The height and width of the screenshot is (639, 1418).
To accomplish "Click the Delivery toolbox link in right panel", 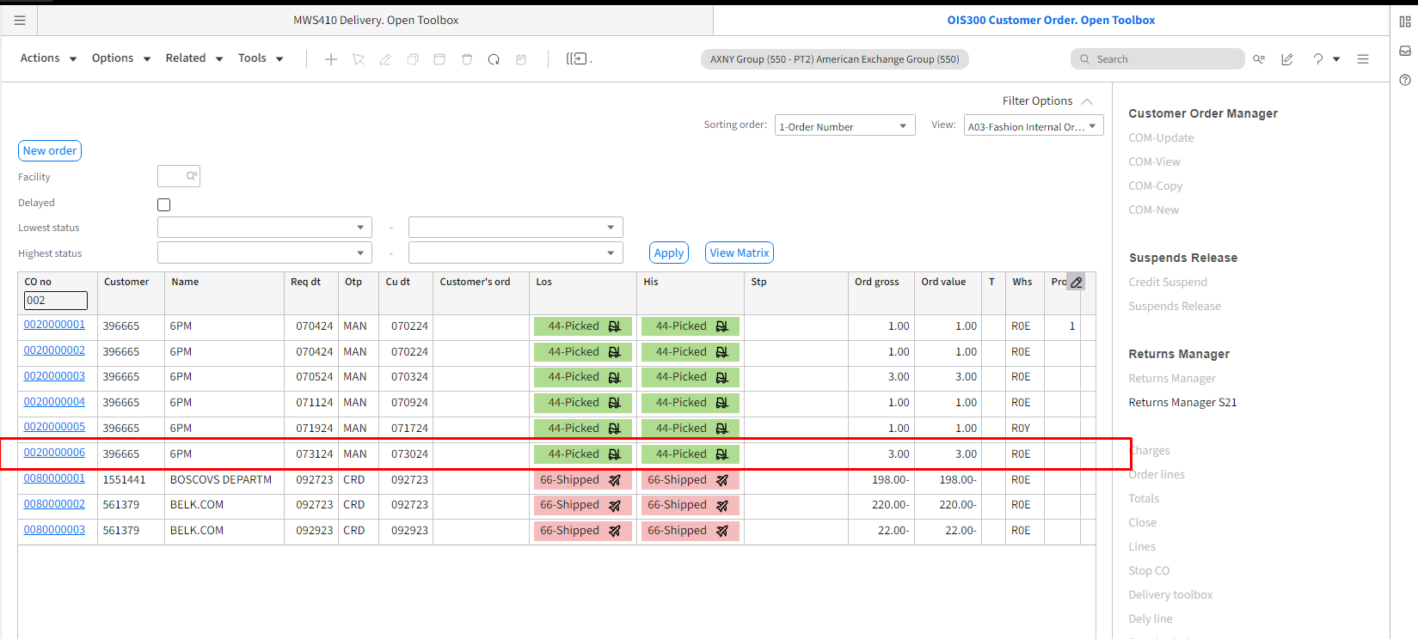I will [1170, 594].
